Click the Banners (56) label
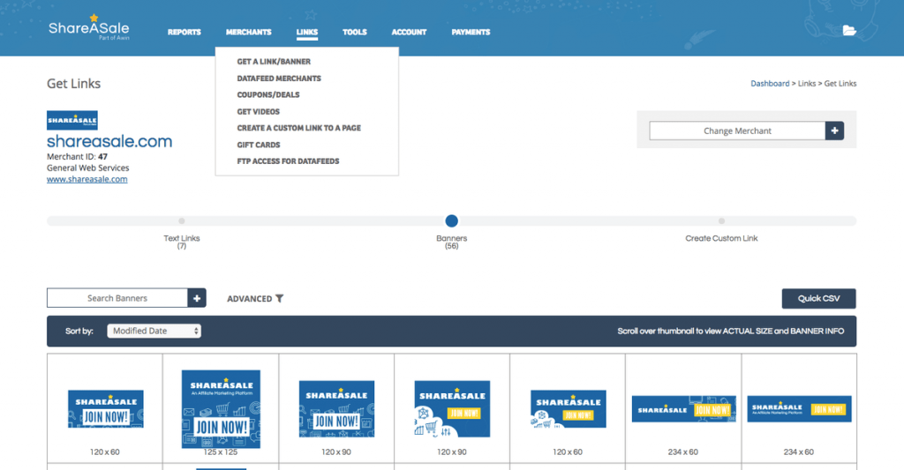 coord(451,242)
